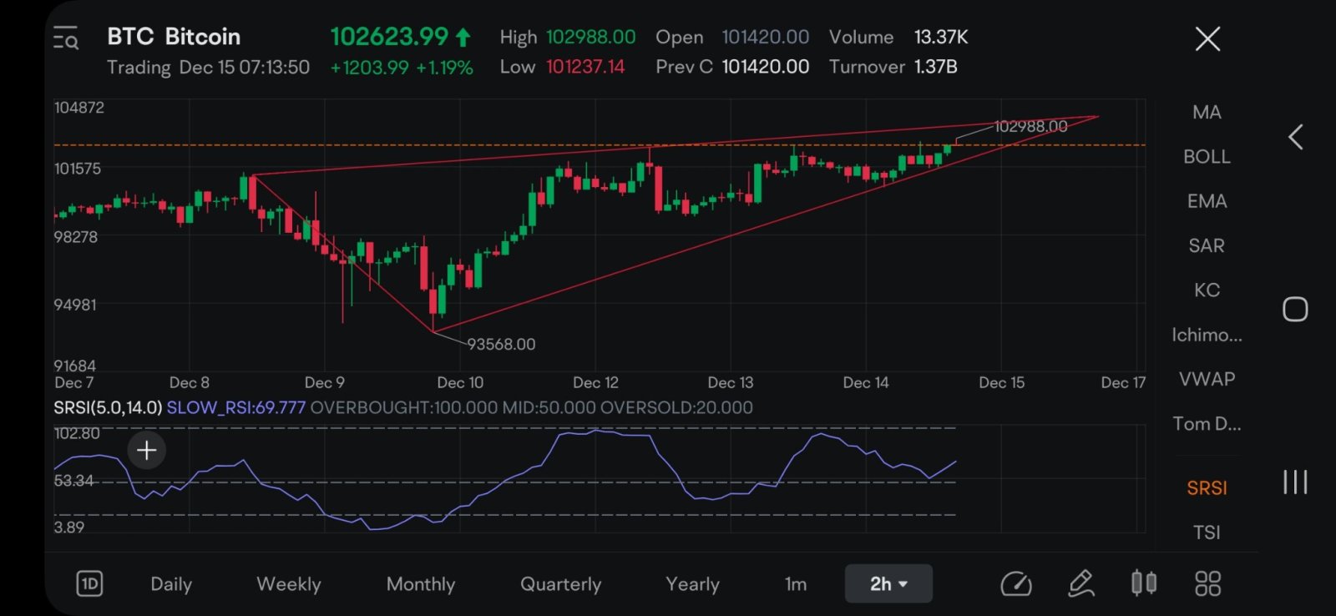This screenshot has width=1336, height=616.
Task: Tap the SLOW_RSI:69.777 reading
Action: click(236, 407)
